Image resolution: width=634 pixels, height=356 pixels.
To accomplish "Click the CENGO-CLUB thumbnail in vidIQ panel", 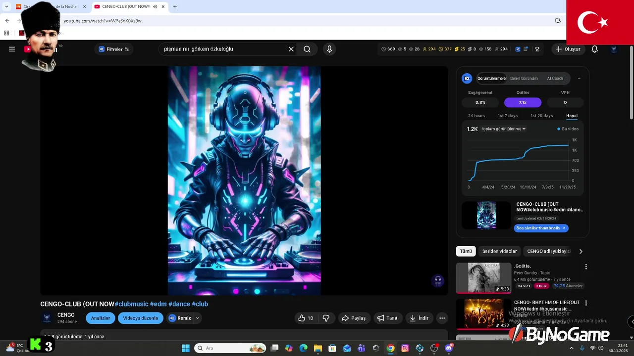I will pyautogui.click(x=486, y=215).
